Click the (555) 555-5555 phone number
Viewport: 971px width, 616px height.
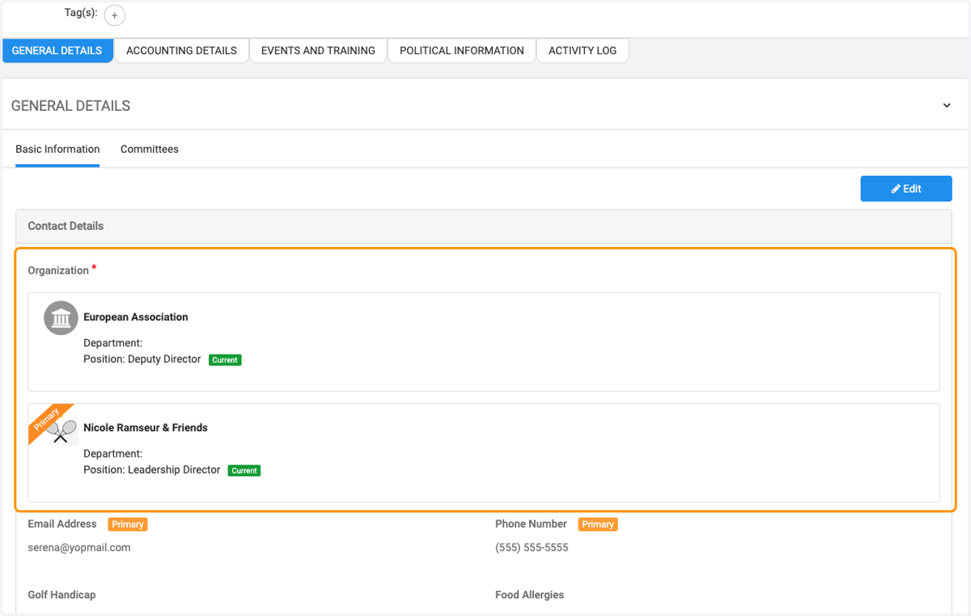pos(532,548)
